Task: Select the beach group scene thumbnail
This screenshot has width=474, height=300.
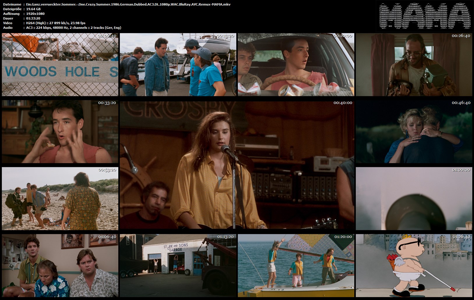Action: click(x=60, y=199)
